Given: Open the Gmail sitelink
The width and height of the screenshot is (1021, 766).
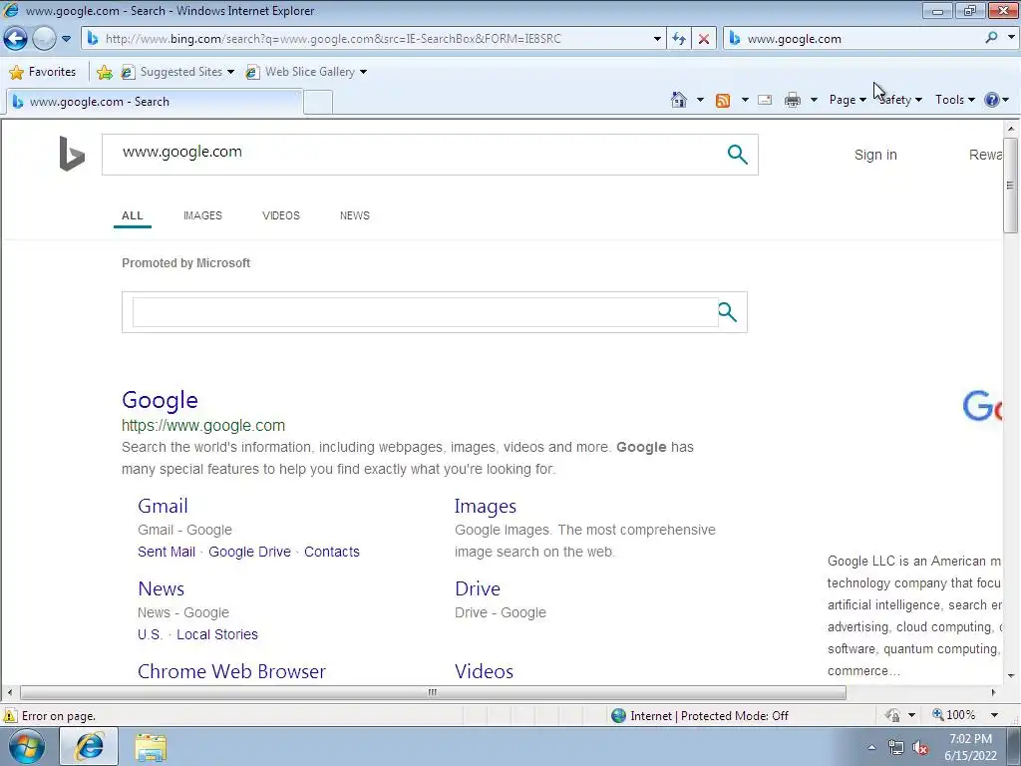Looking at the screenshot, I should click(163, 506).
